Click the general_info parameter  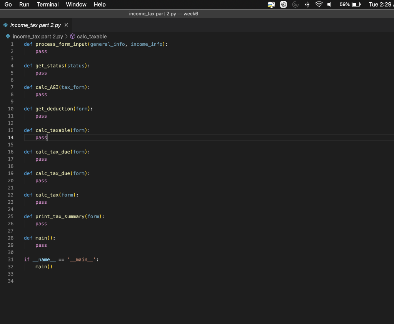[x=108, y=44]
